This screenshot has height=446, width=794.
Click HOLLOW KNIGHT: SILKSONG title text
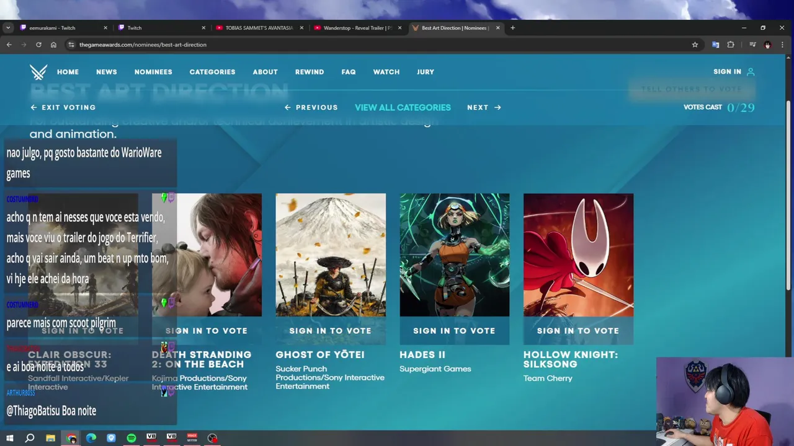571,359
